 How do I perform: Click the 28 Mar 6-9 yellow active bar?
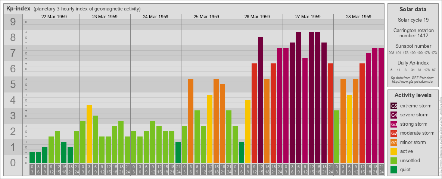coord(349,129)
